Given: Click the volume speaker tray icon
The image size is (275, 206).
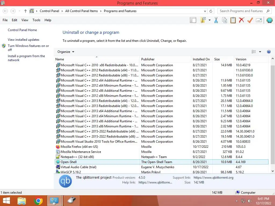Looking at the screenshot, I should (249, 201).
